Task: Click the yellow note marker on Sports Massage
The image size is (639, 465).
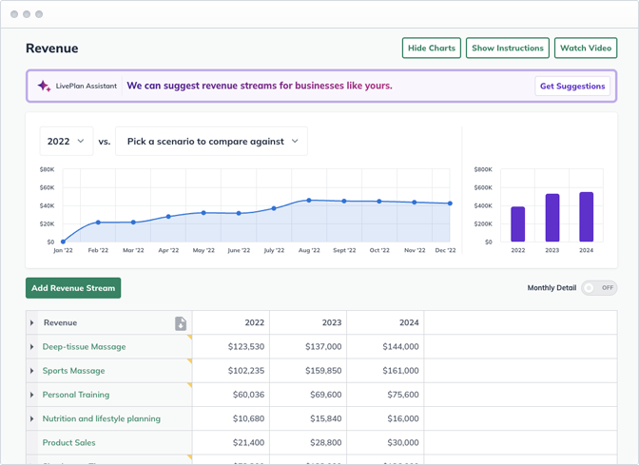Action: point(189,361)
